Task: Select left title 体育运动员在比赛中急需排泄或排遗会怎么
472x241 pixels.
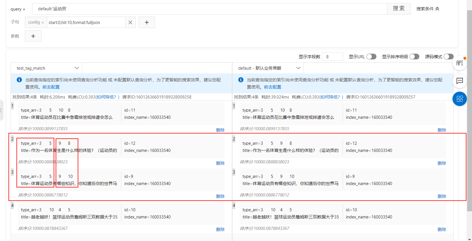Action: [x=72, y=117]
